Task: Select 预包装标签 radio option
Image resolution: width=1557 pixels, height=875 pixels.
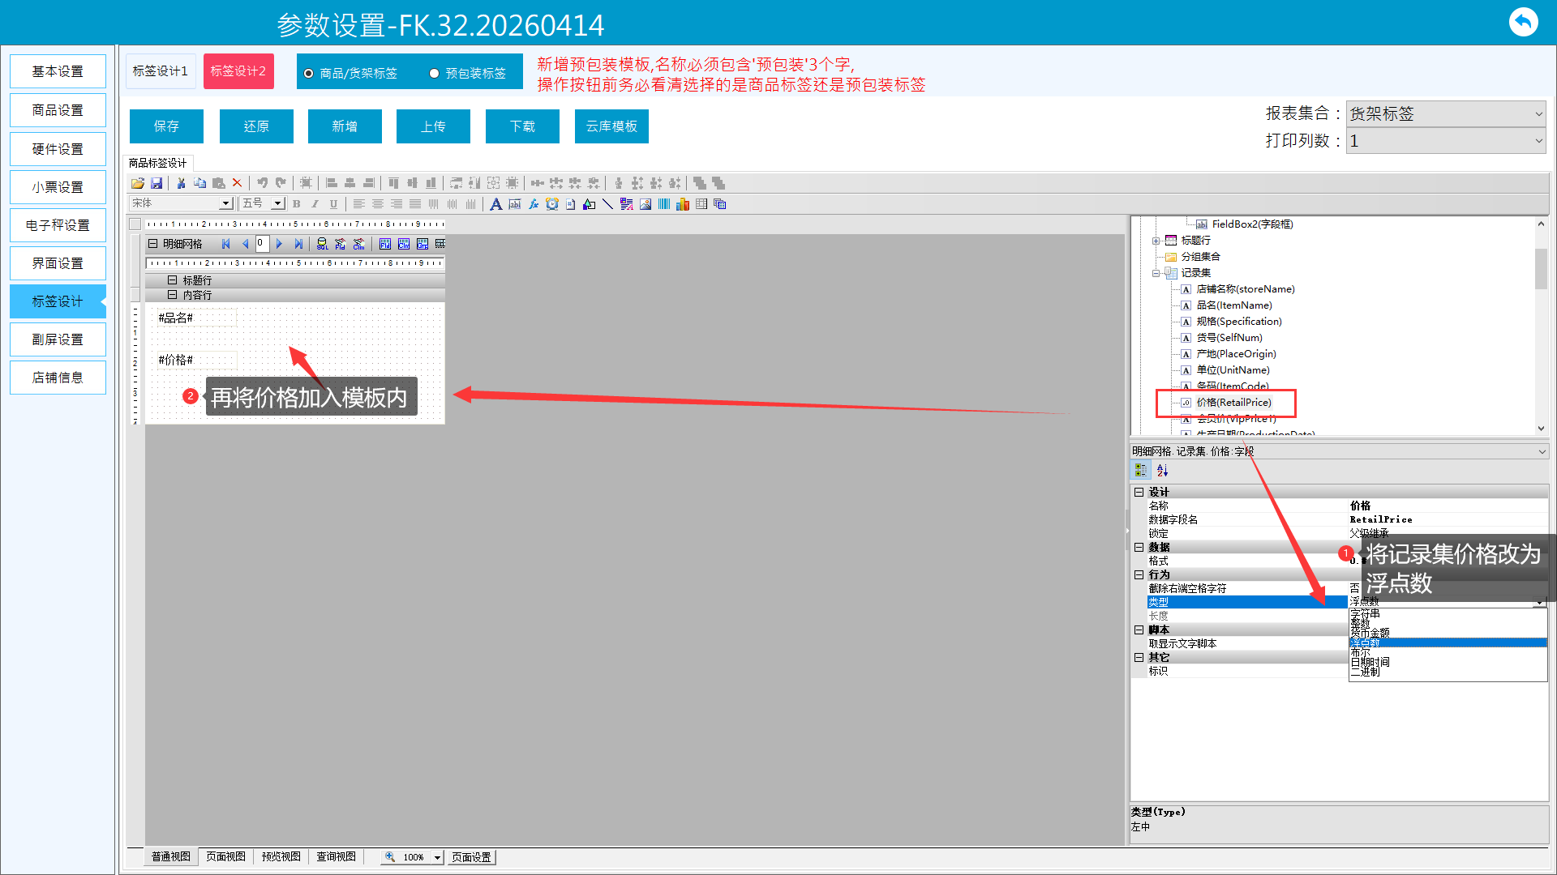Action: click(x=435, y=74)
